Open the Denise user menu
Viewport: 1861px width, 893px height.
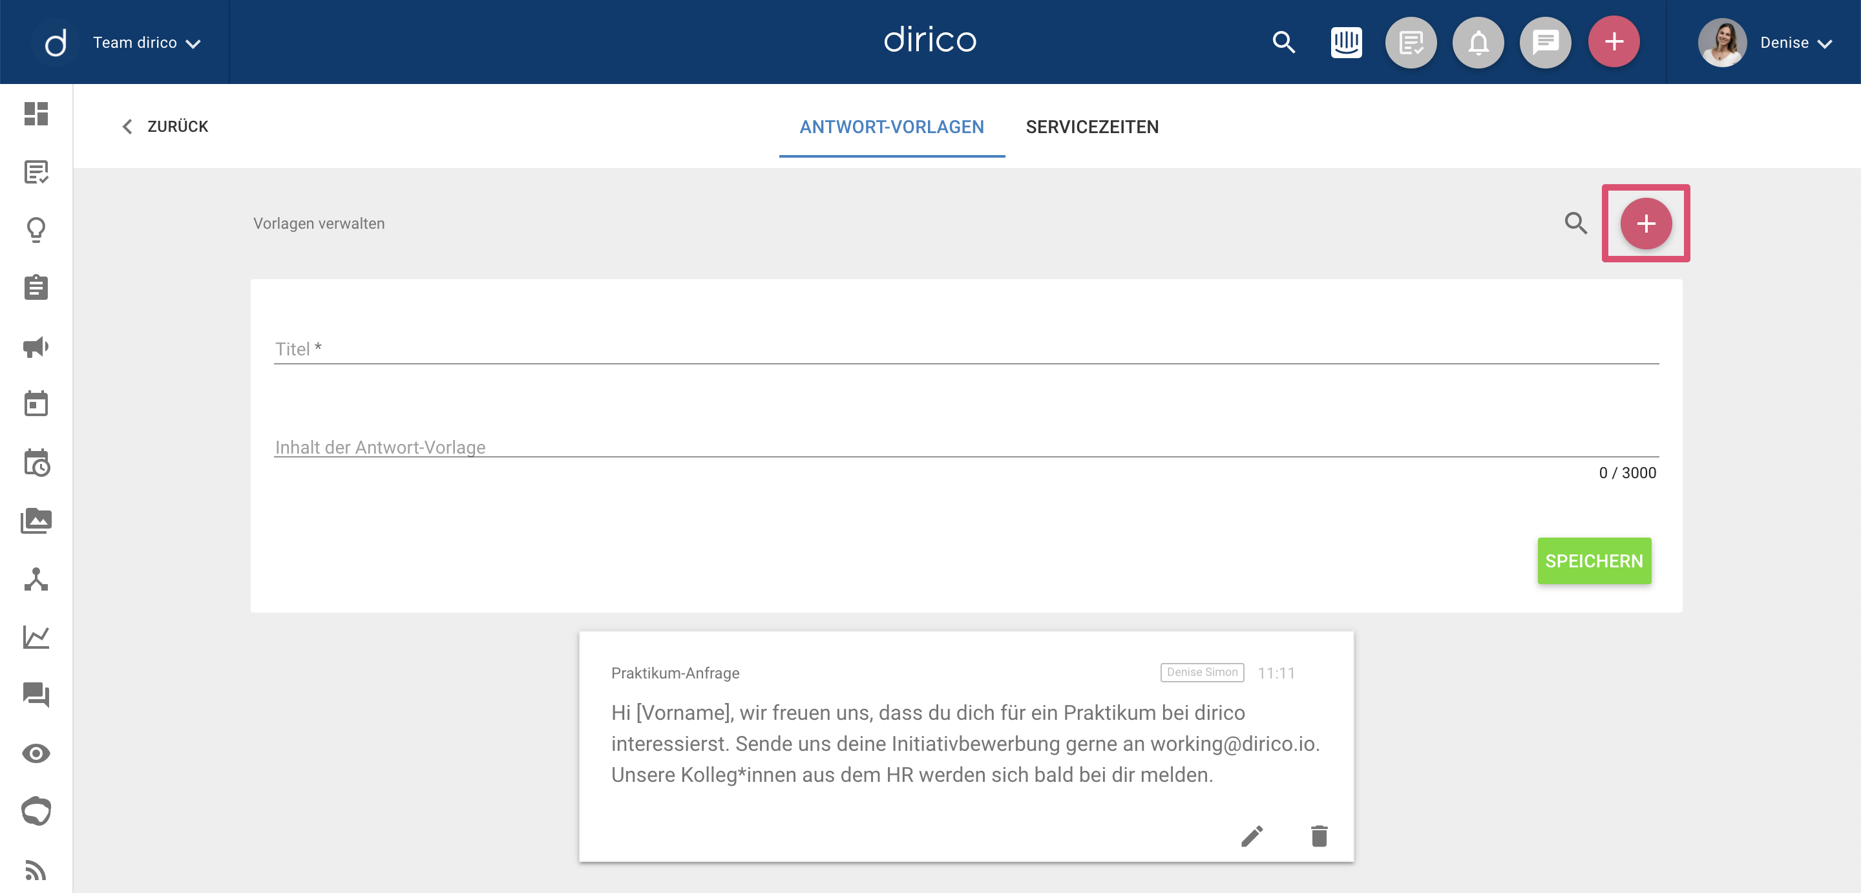pyautogui.click(x=1796, y=43)
